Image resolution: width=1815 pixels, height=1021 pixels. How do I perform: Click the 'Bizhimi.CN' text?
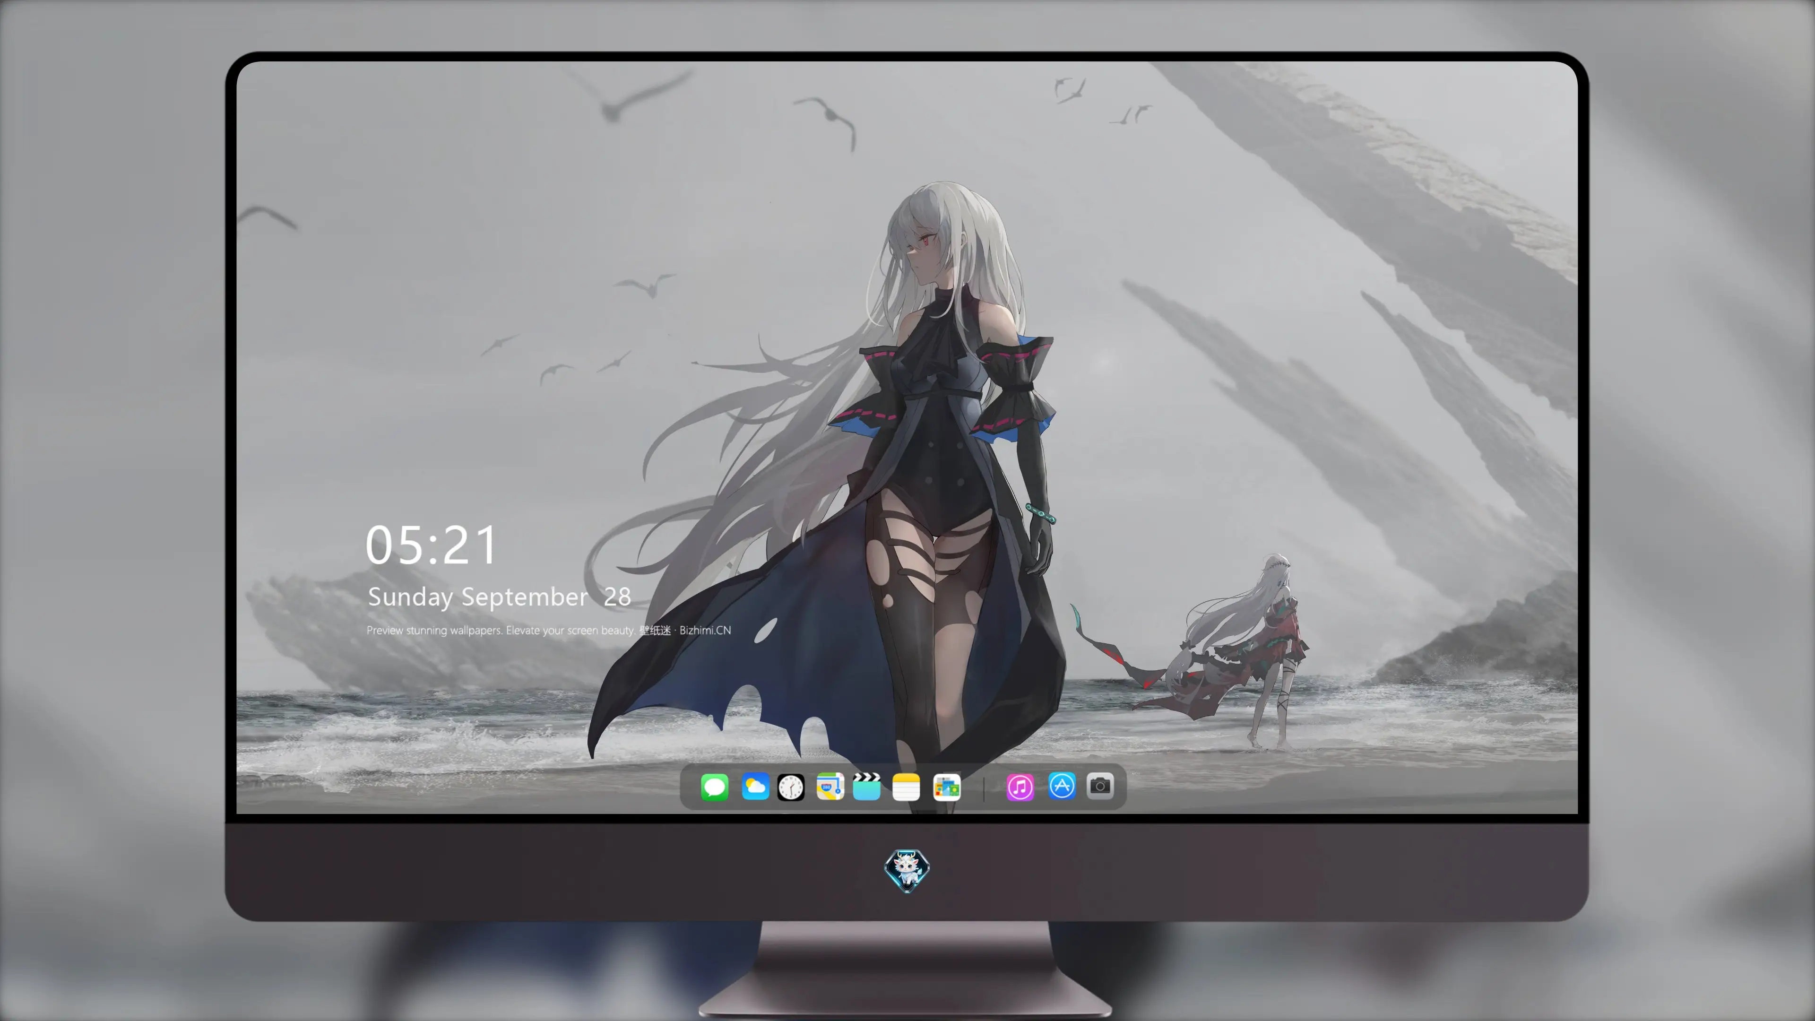click(705, 631)
